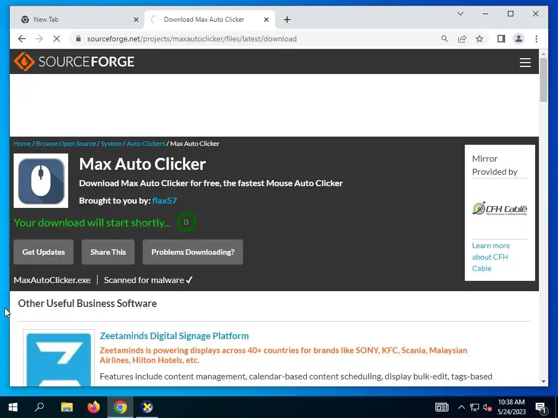The image size is (558, 418).
Task: Click the SourceForge logo
Action: click(x=74, y=62)
